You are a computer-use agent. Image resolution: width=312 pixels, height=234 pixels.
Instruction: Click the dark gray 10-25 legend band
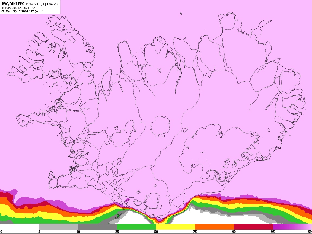pos(98,227)
